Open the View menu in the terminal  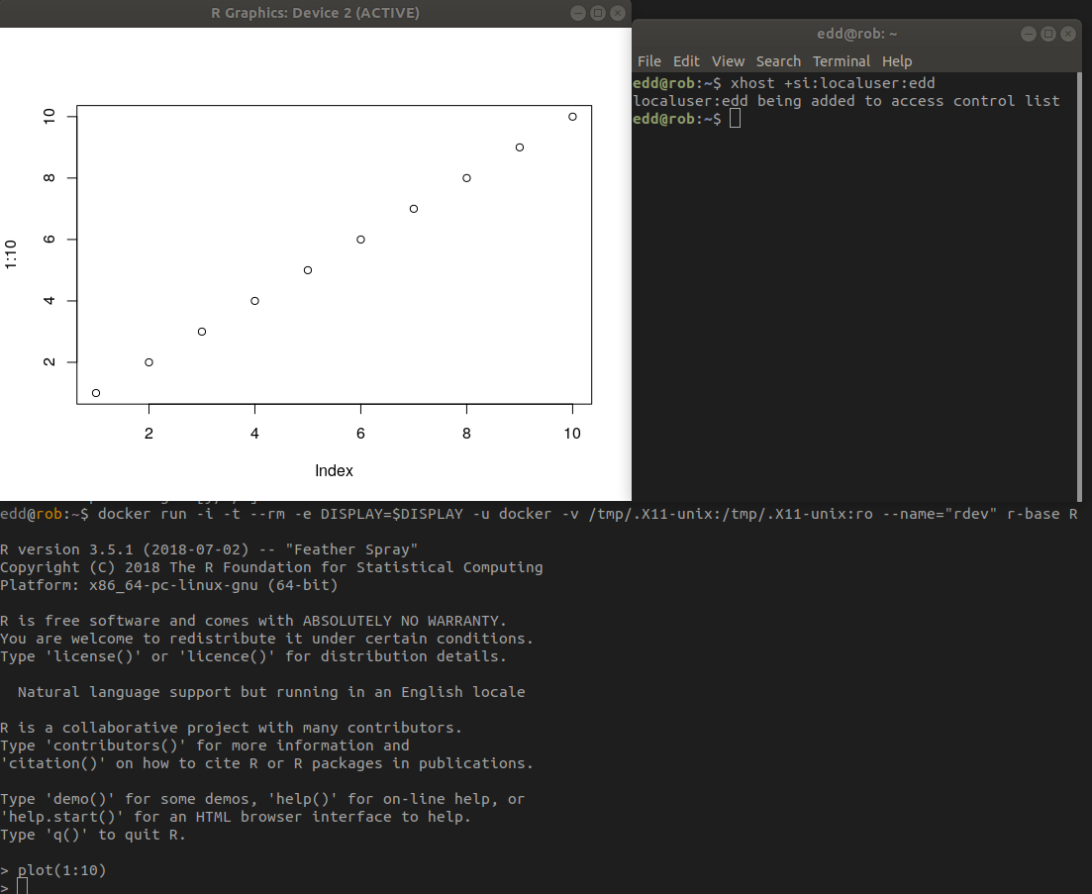click(x=728, y=61)
